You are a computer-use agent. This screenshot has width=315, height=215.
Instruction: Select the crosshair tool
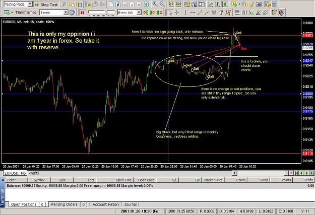(177, 13)
